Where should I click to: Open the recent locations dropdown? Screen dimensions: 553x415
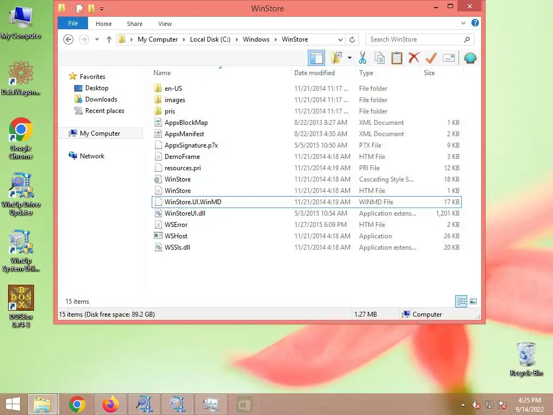[x=97, y=39]
